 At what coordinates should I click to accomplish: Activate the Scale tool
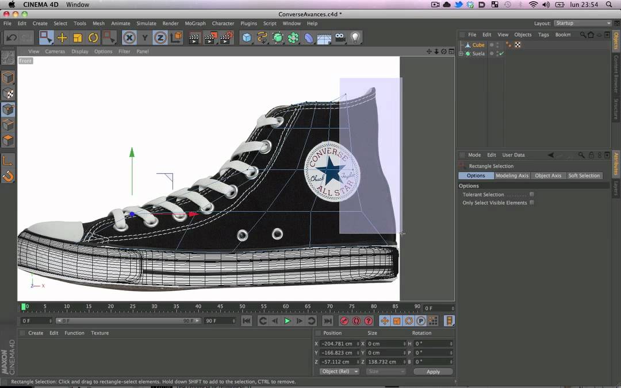(x=78, y=38)
